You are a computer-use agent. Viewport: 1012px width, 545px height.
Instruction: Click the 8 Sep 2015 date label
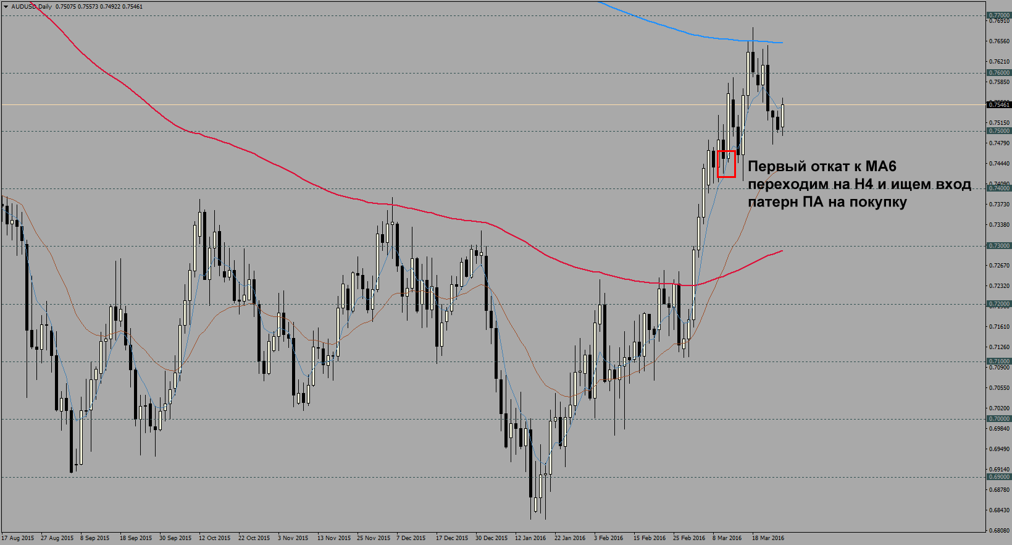(95, 538)
